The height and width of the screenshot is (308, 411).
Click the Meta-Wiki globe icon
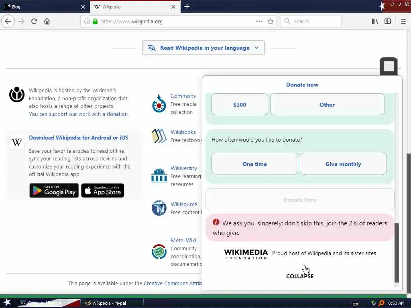[159, 251]
